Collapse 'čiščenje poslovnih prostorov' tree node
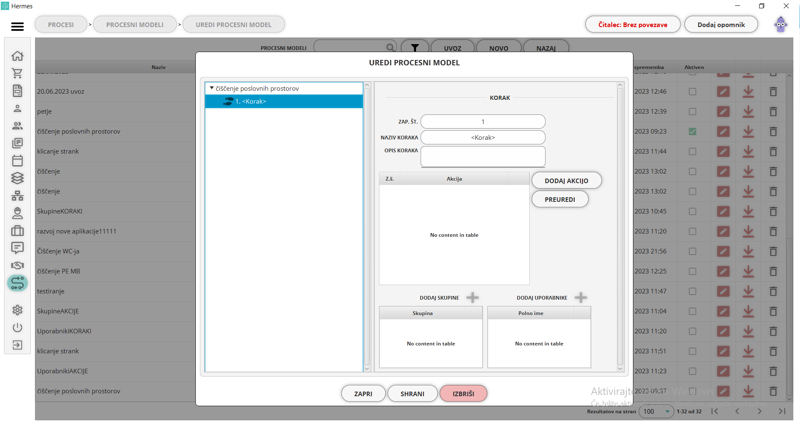 pyautogui.click(x=212, y=88)
